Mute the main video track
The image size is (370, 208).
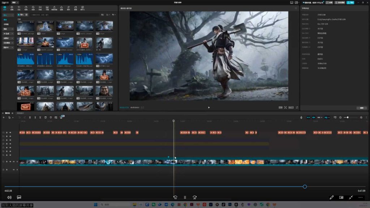point(14,162)
